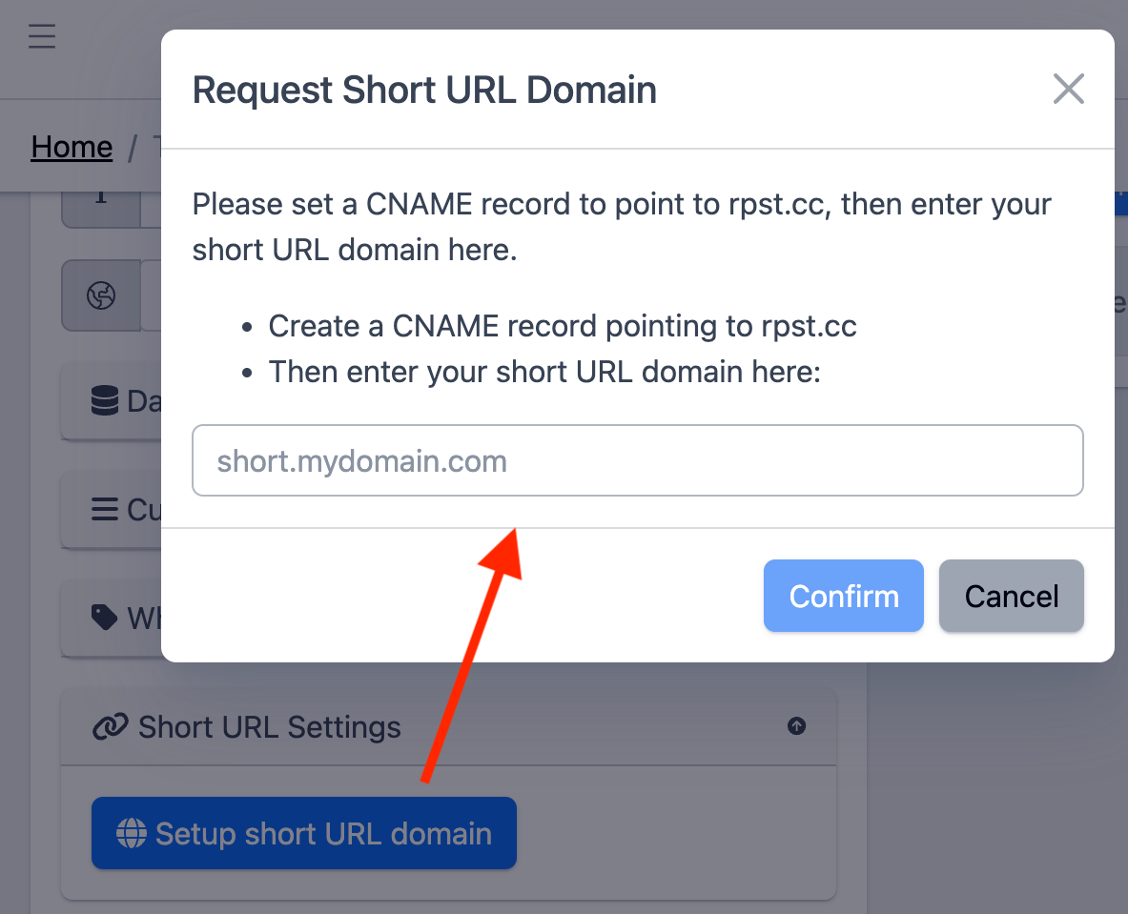The height and width of the screenshot is (914, 1128).
Task: Click the database icon section
Action: coord(104,400)
